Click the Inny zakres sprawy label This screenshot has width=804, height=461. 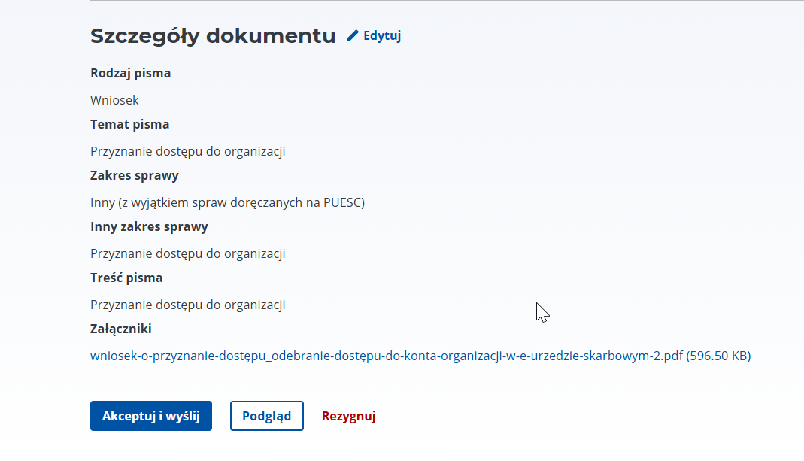point(149,226)
